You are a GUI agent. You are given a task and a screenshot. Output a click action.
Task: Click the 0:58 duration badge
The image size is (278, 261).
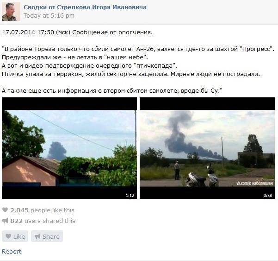(268, 196)
